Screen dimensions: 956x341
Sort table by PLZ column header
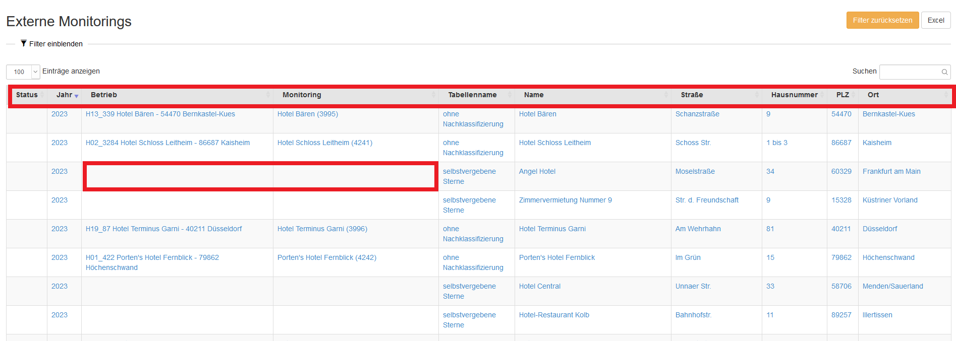pyautogui.click(x=842, y=95)
